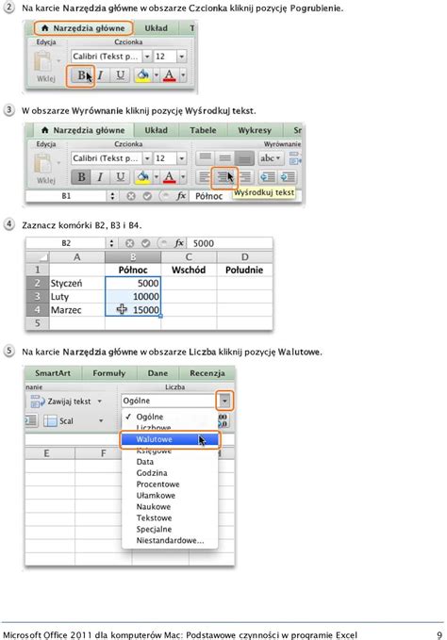Choose Procentowe in number format list
447x640 pixels.
pyautogui.click(x=170, y=484)
